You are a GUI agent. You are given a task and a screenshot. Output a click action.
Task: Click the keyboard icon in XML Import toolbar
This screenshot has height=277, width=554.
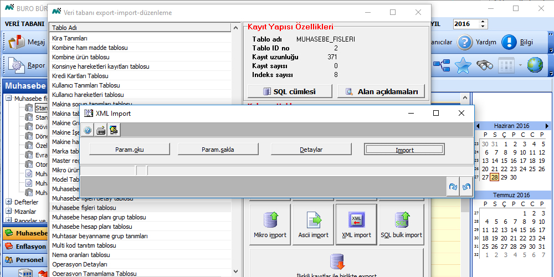coord(101,130)
